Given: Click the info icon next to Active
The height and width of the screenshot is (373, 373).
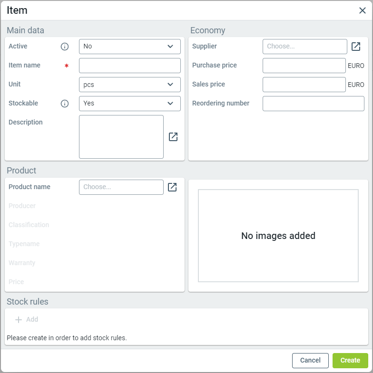Looking at the screenshot, I should pyautogui.click(x=65, y=47).
